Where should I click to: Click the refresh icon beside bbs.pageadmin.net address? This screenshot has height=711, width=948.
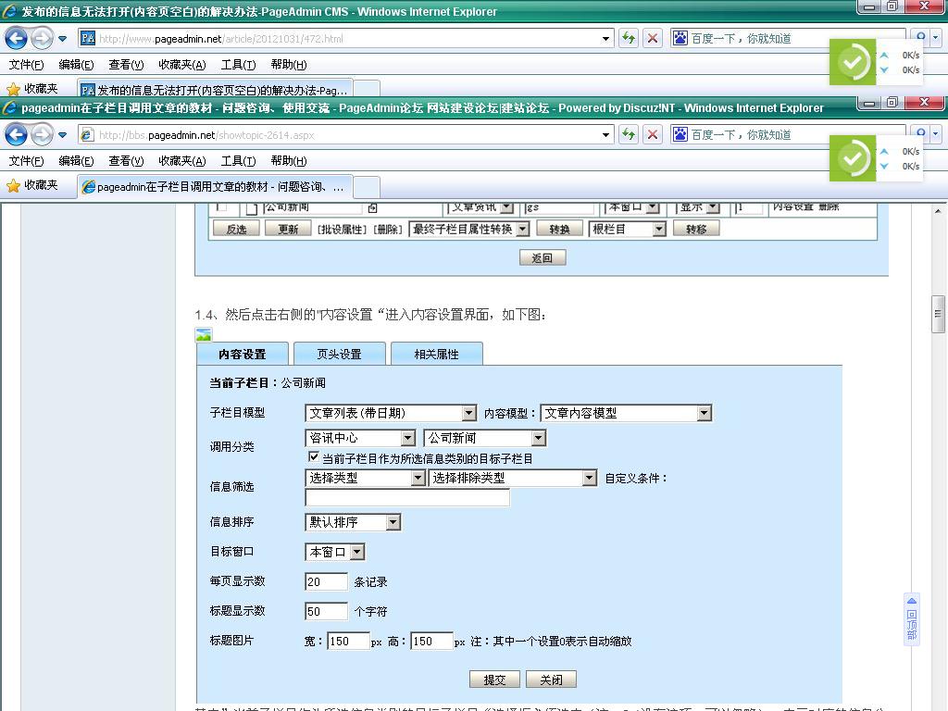pos(629,134)
